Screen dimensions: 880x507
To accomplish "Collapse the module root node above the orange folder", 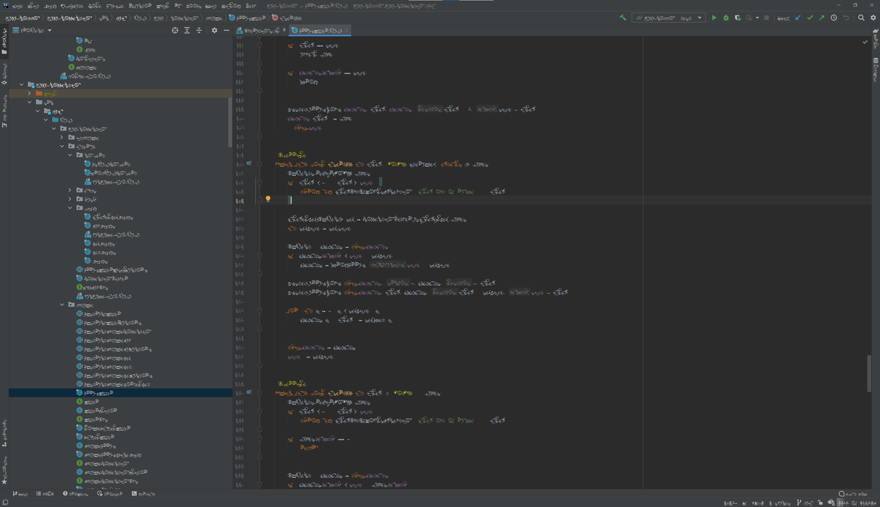I will pyautogui.click(x=21, y=84).
